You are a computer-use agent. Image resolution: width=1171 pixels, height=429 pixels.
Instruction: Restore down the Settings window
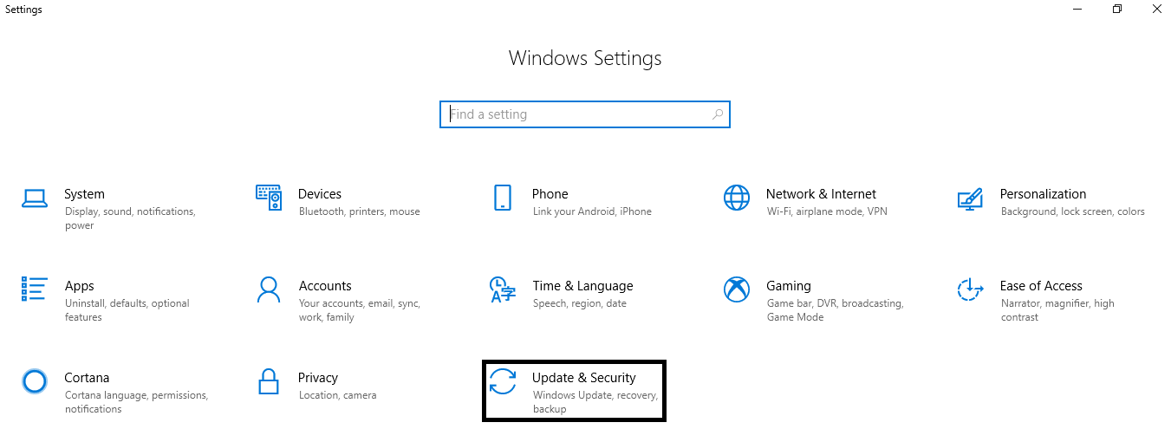(1117, 9)
